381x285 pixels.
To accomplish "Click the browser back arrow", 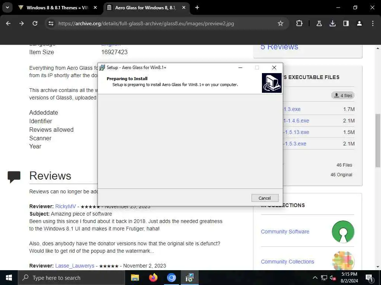I will click(8, 23).
